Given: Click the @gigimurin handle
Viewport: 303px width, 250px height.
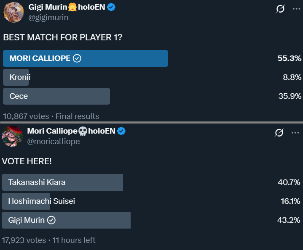Looking at the screenshot, I should (x=48, y=18).
